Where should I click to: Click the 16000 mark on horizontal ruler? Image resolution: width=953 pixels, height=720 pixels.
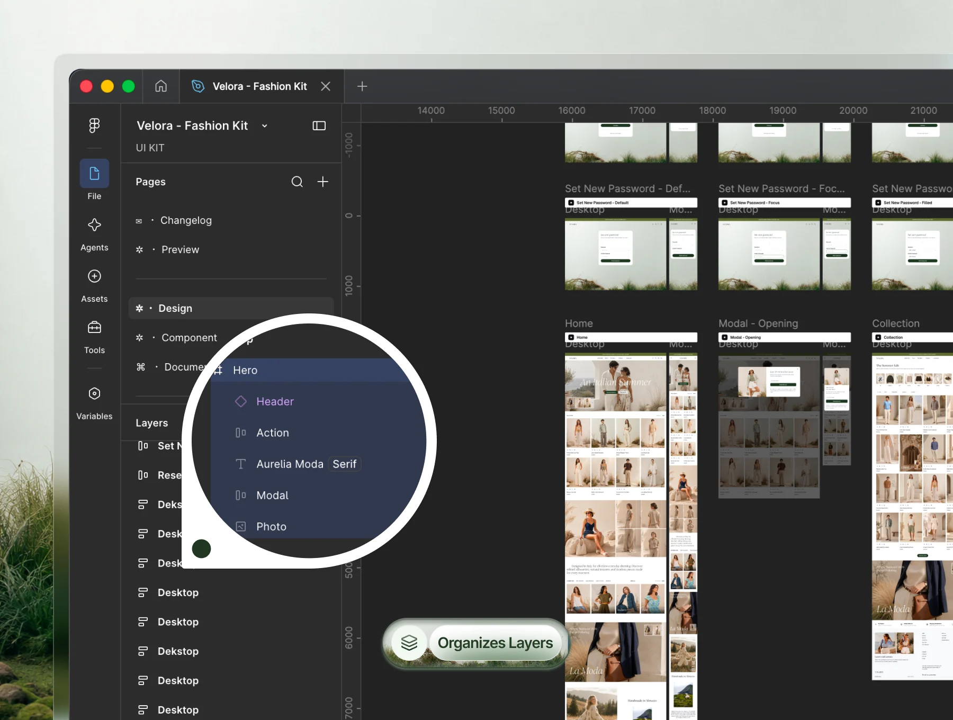[572, 111]
